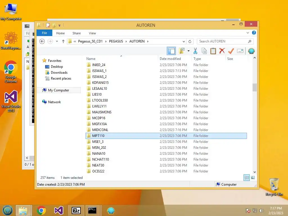The width and height of the screenshot is (288, 216).
Task: Click the Refresh button beside address bar
Action: 190,41
